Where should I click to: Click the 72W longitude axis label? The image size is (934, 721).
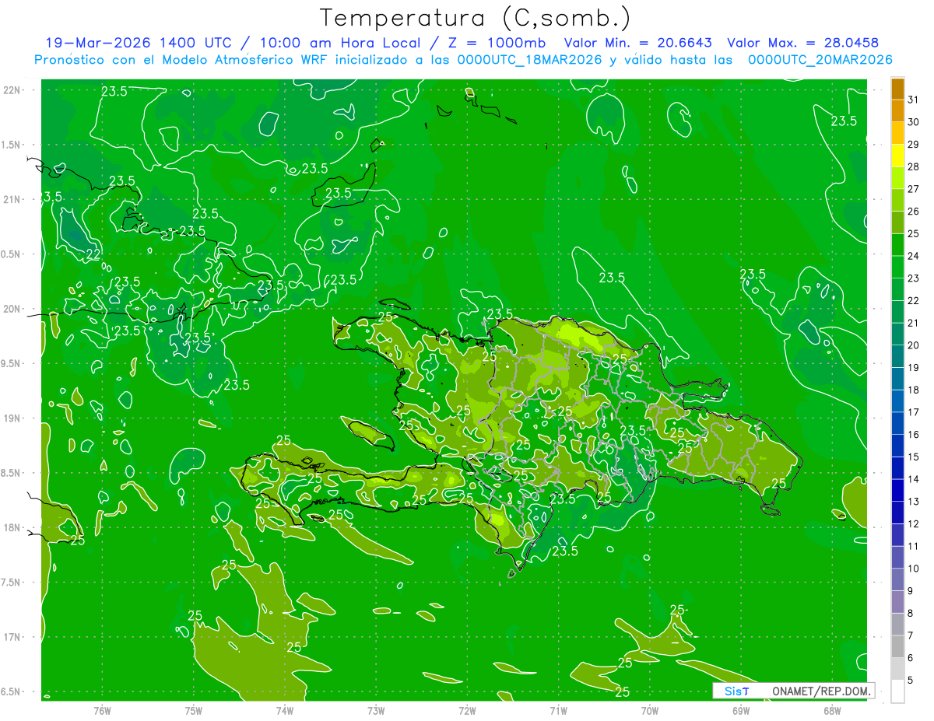467,711
